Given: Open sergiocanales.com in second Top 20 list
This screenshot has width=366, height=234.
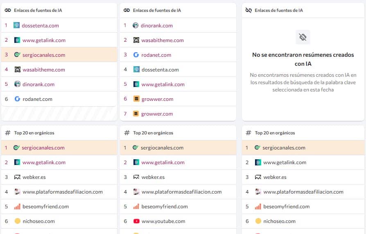Looking at the screenshot, I should (162, 147).
